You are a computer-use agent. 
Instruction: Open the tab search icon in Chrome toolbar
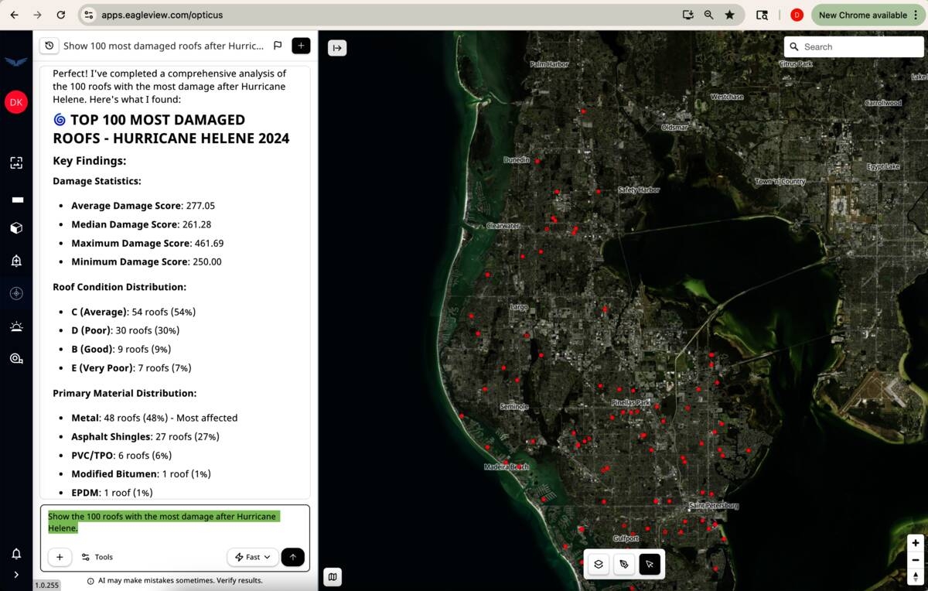(762, 15)
